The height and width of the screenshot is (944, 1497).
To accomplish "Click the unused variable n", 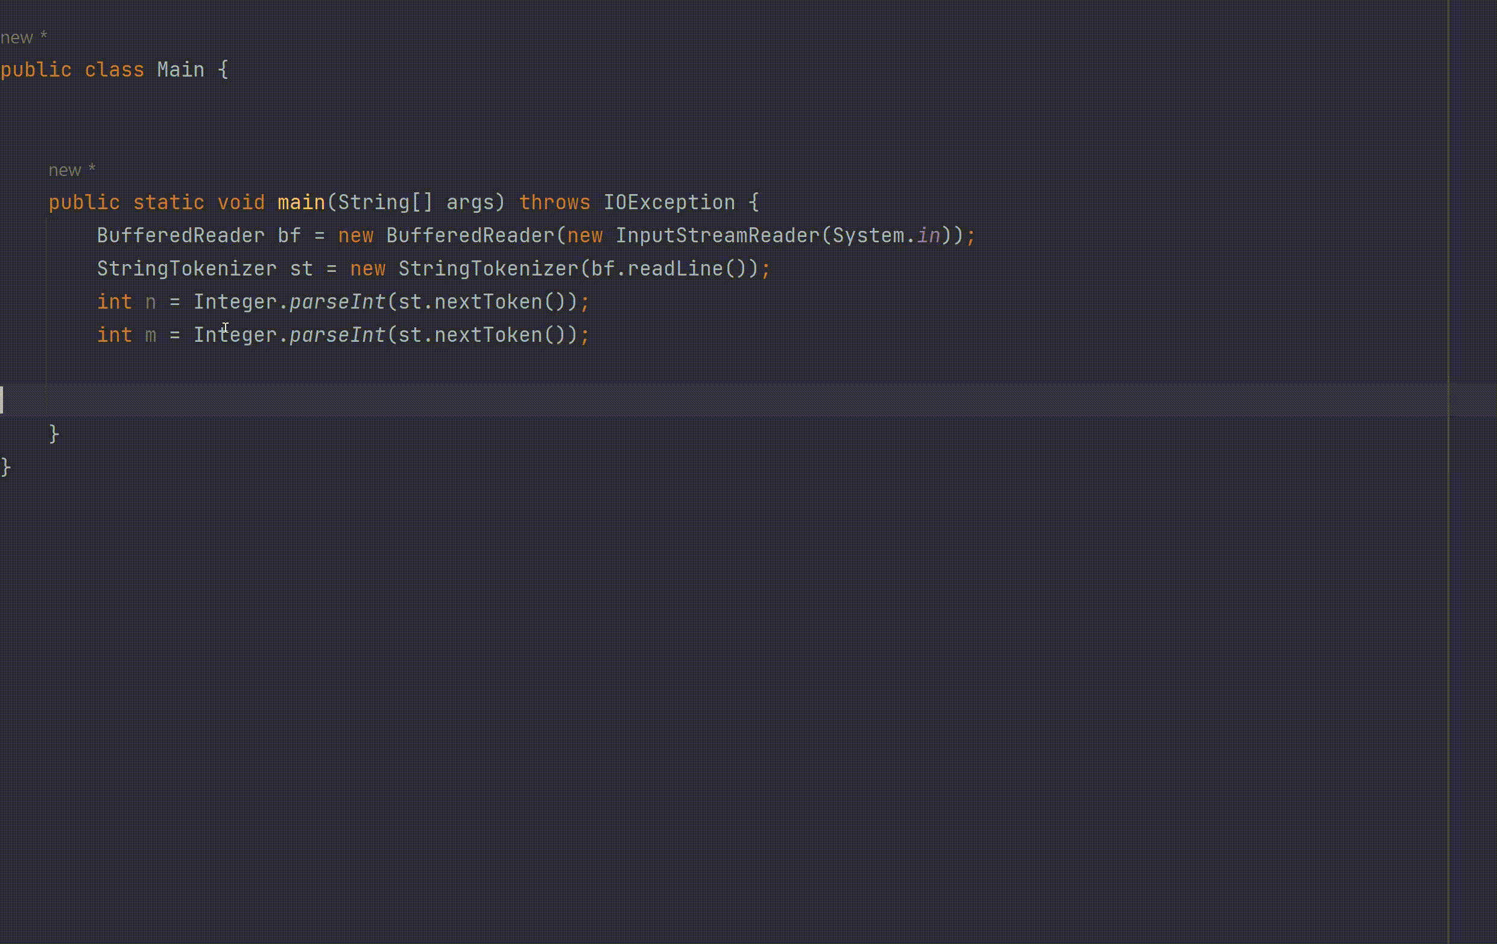I will 150,302.
